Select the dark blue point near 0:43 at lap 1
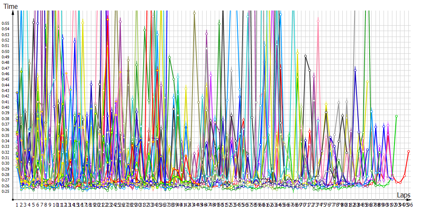The image size is (421, 210). (17, 92)
